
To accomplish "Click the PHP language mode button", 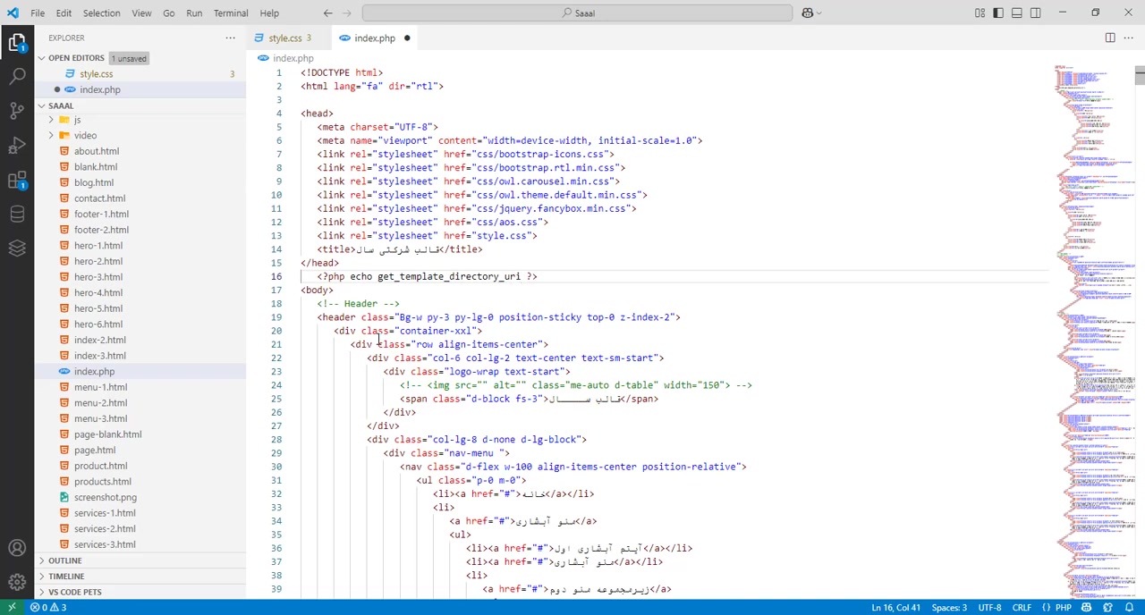I will tap(1063, 608).
